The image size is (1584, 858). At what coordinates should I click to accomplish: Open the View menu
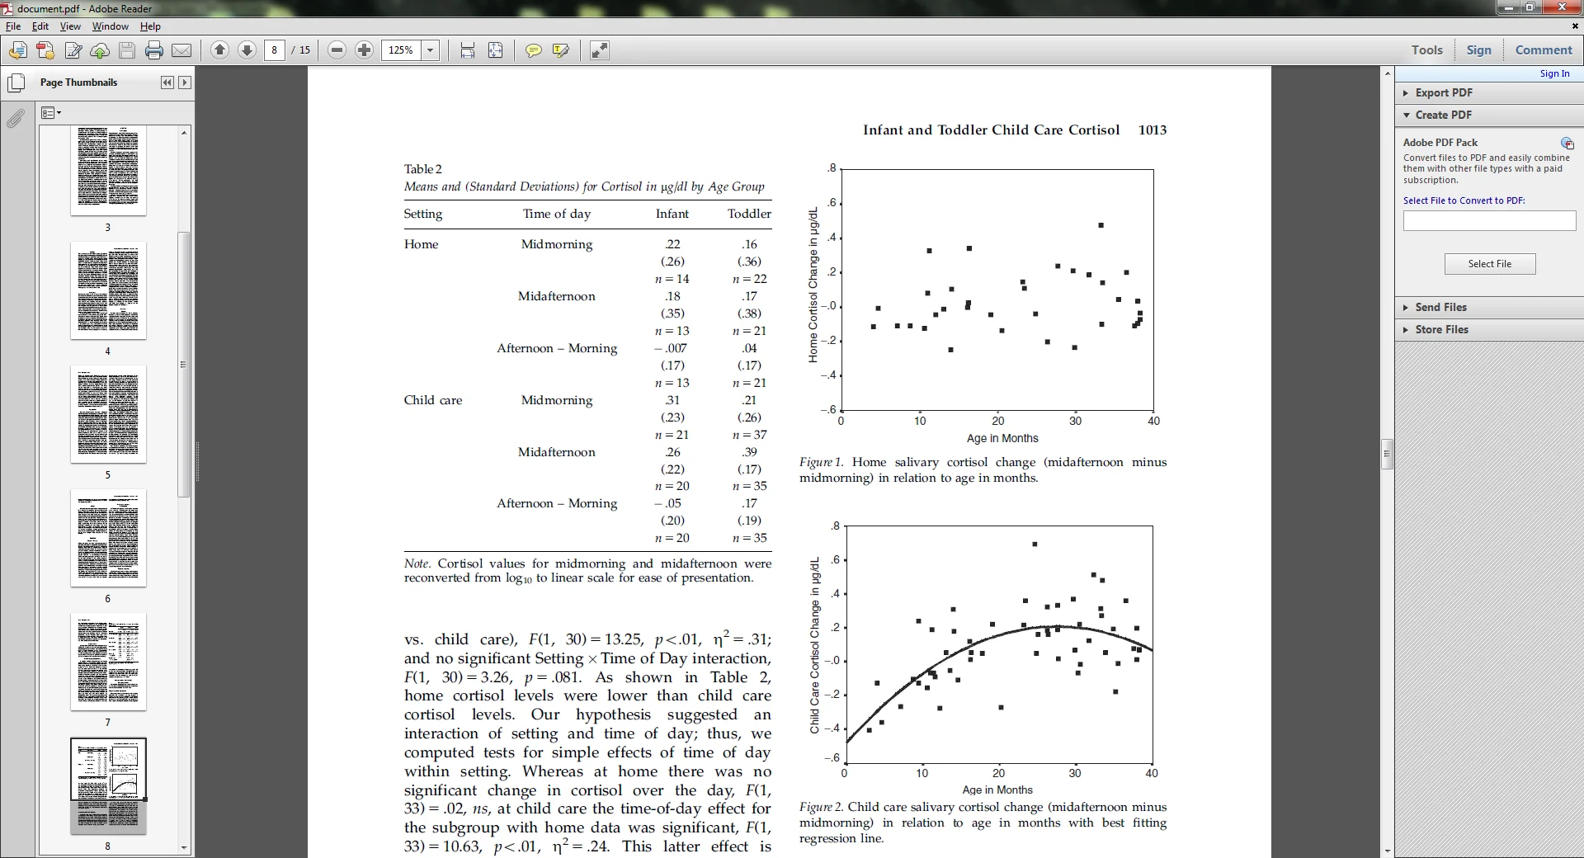click(70, 26)
